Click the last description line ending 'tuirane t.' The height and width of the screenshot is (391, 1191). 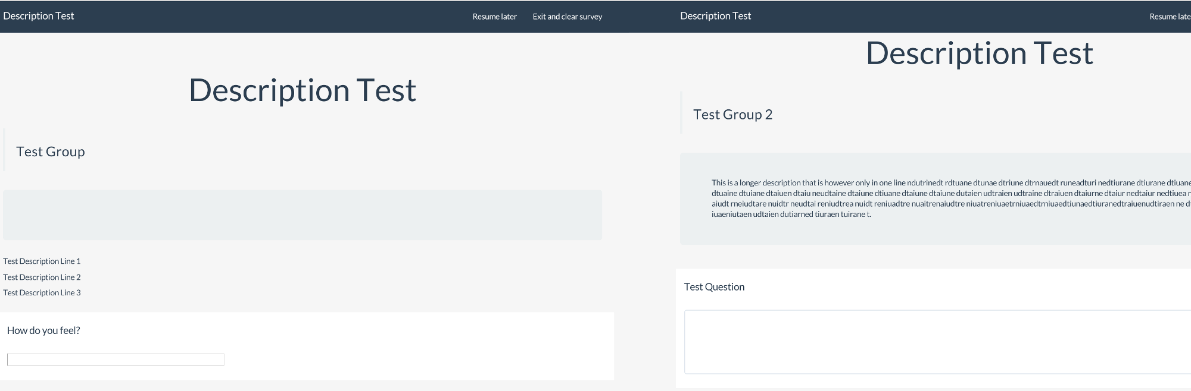pos(791,215)
